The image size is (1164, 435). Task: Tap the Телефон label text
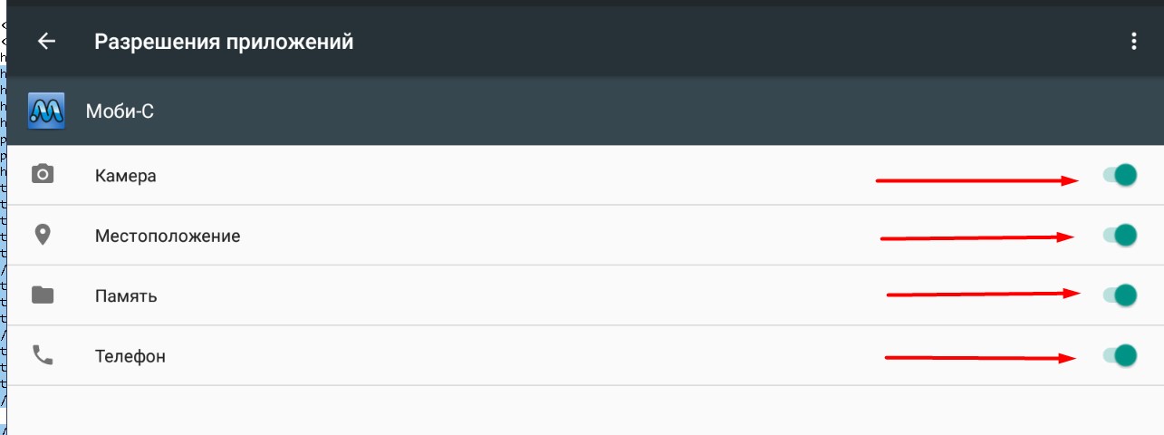(x=130, y=356)
